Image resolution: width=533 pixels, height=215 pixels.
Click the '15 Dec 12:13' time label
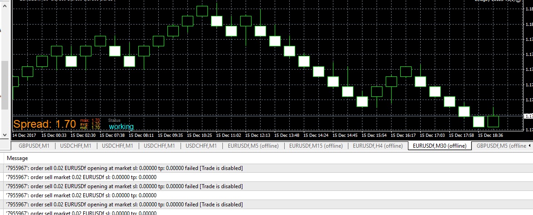[x=258, y=135]
